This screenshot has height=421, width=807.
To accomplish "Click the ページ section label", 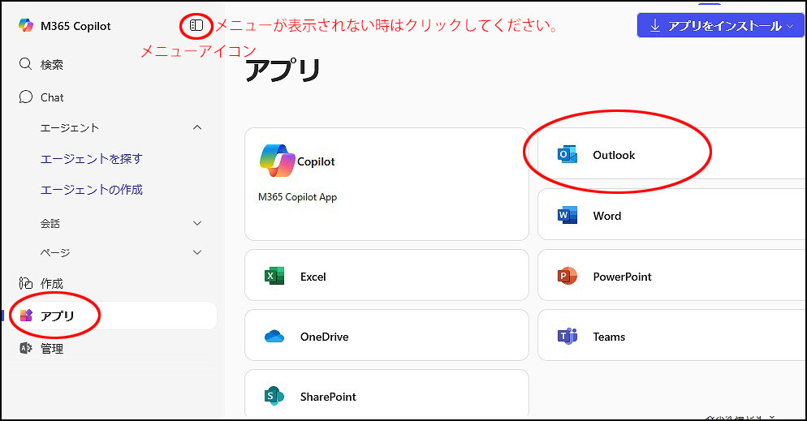I will (x=55, y=252).
